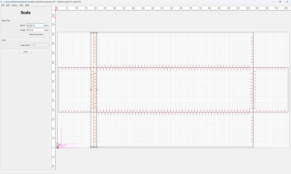
Task: Toggle the Keep Proportions checkbox
Action: [x=28, y=34]
